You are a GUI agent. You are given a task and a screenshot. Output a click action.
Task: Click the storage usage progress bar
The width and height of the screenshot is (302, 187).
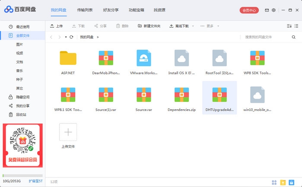click(22, 176)
